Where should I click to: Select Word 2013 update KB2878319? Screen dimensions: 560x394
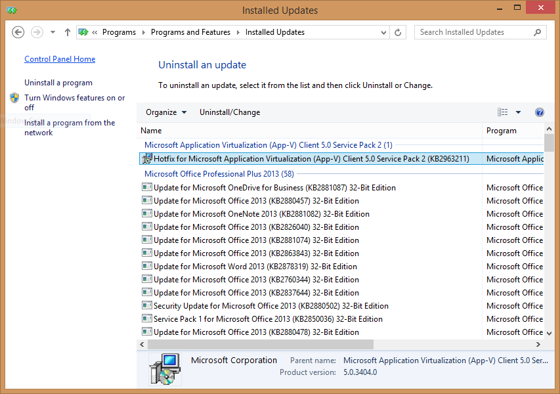pyautogui.click(x=341, y=267)
